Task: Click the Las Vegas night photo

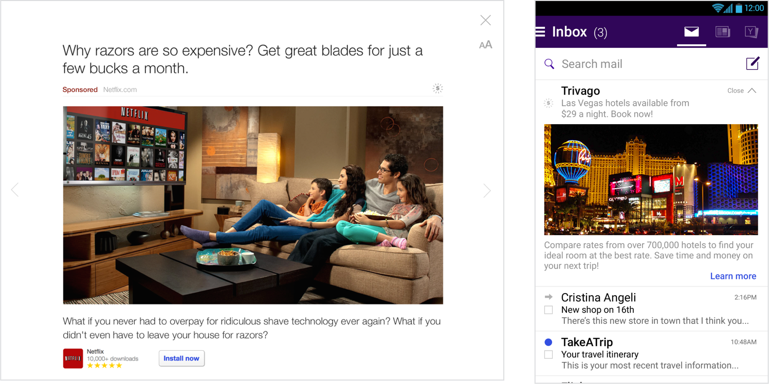Action: [651, 179]
